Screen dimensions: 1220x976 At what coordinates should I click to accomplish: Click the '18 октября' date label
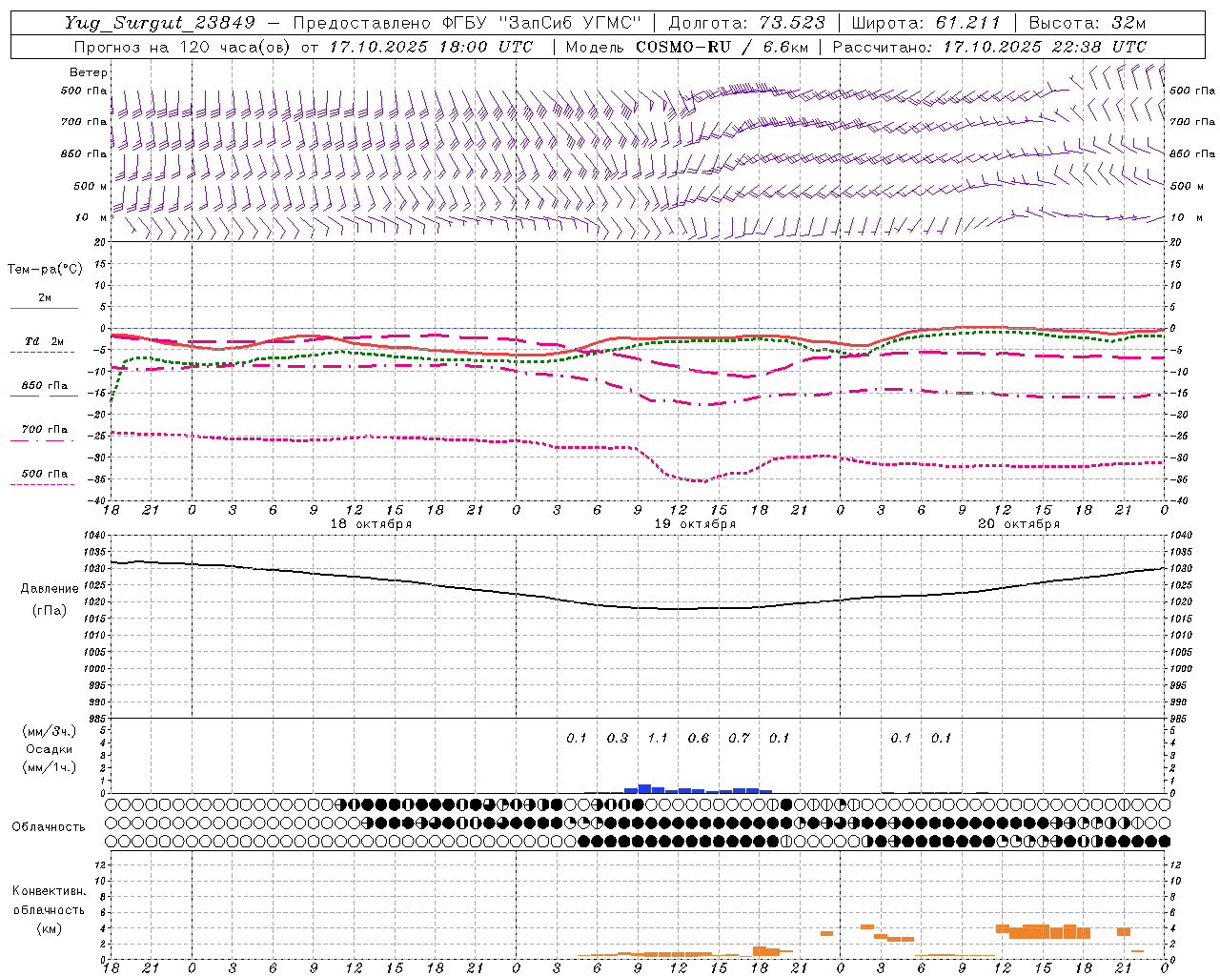(371, 524)
